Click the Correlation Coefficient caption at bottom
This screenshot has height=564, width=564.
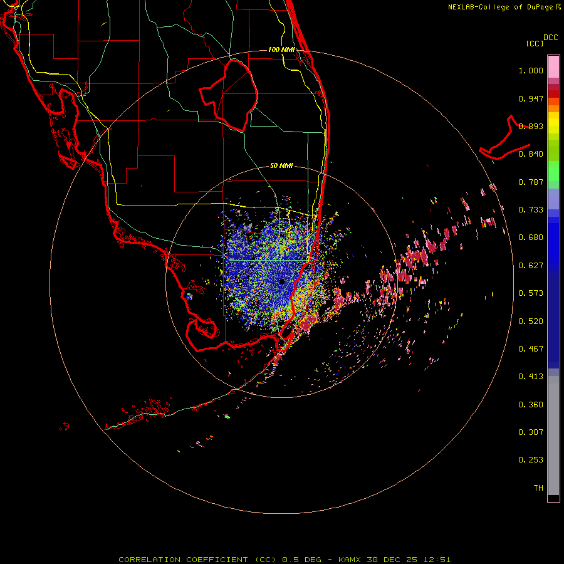click(284, 560)
